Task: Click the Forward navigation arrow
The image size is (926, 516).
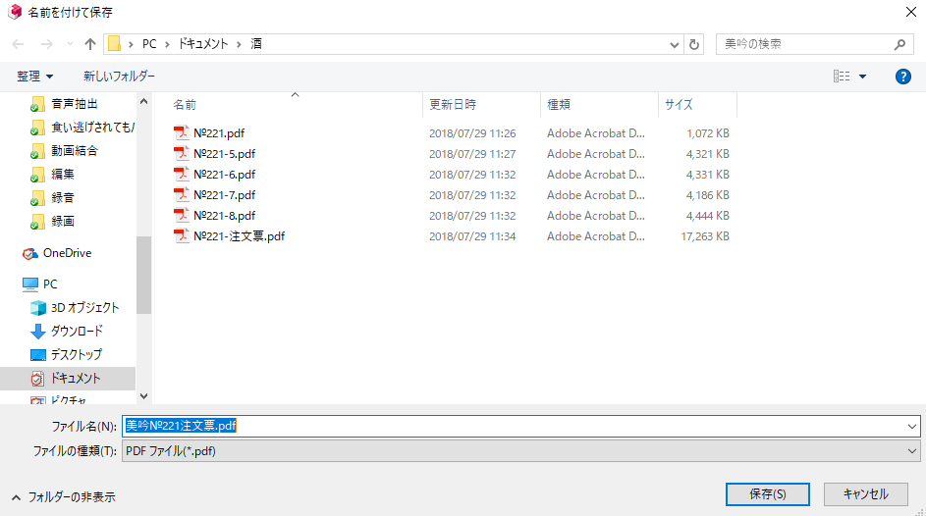Action: 47,44
